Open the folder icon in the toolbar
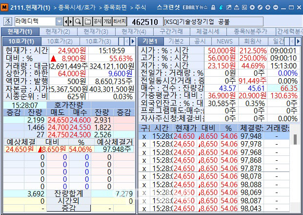This screenshot has width=303, height=215. click(87, 21)
